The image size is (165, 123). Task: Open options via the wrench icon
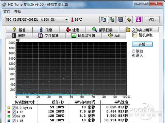129,20
